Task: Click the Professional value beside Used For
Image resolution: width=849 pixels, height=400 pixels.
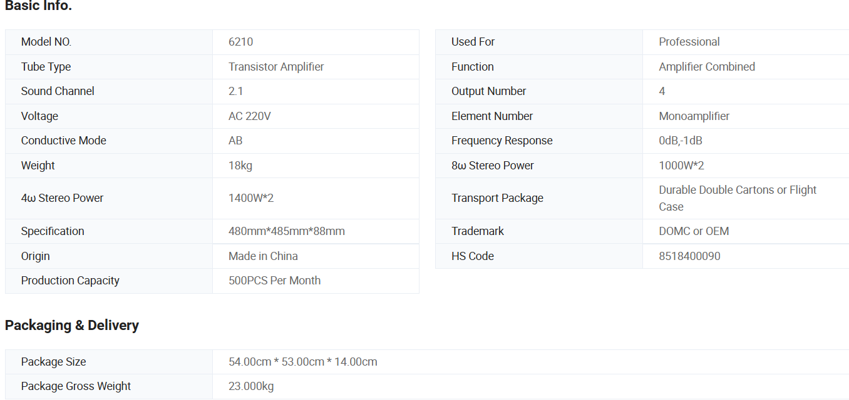Action: (x=689, y=42)
